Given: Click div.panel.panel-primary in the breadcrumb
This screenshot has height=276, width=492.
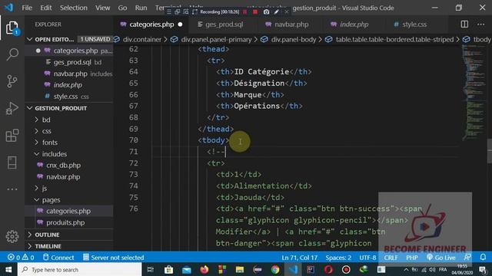Looking at the screenshot, I should pyautogui.click(x=216, y=39).
